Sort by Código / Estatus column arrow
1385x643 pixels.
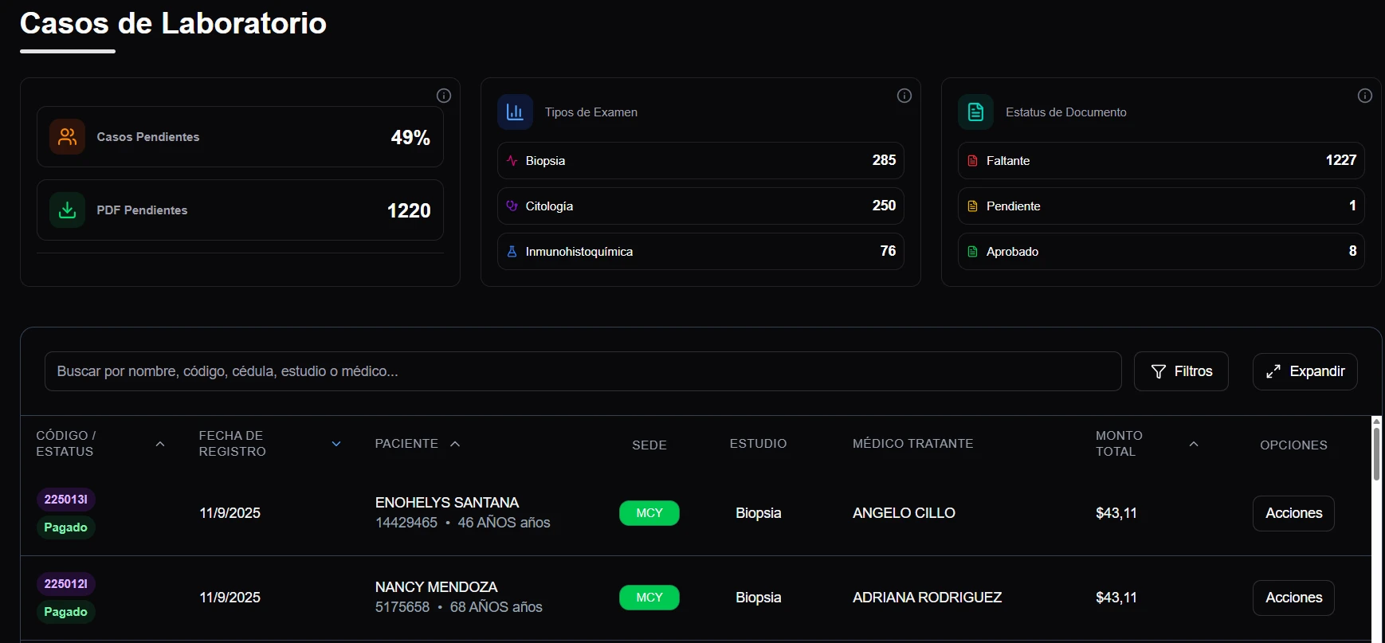click(160, 444)
